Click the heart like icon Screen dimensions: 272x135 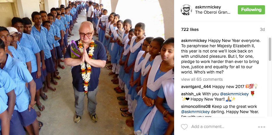pyautogui.click(x=184, y=127)
